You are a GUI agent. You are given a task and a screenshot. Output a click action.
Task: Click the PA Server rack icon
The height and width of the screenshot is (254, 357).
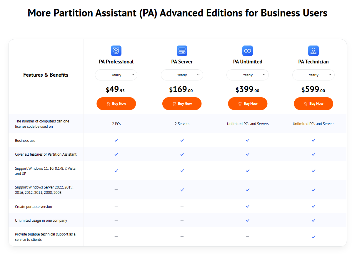click(182, 51)
